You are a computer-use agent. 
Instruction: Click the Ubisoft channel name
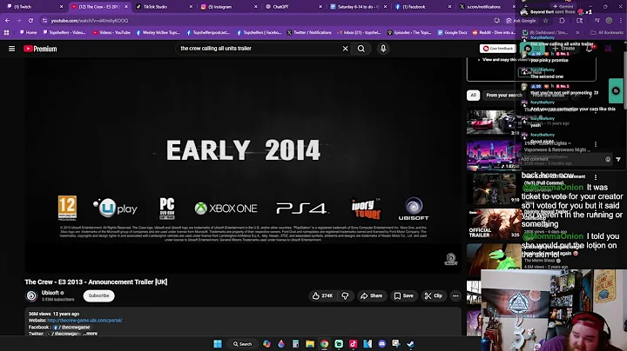[x=50, y=293]
